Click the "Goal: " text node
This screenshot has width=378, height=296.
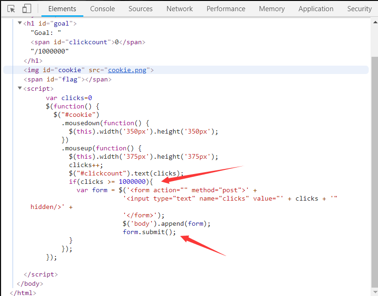[46, 33]
